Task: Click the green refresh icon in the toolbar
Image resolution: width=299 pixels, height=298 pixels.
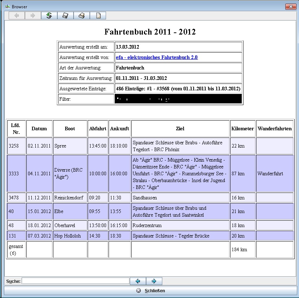Action: [x=49, y=15]
